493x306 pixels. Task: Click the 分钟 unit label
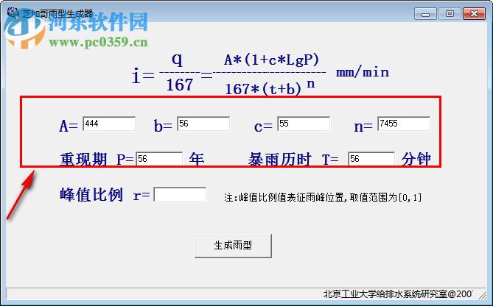(x=416, y=159)
